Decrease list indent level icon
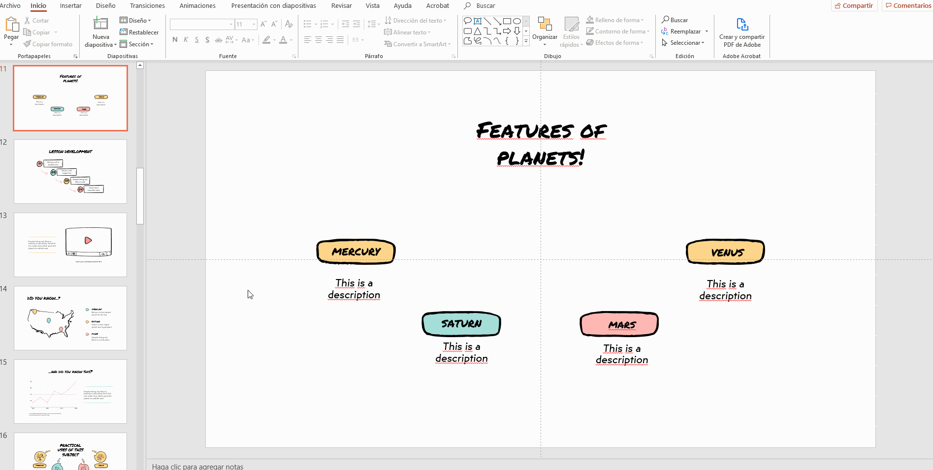The height and width of the screenshot is (470, 933). (346, 24)
